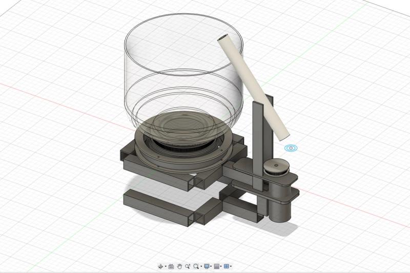The width and height of the screenshot is (410, 273).
Task: Activate the Zoom magnifier tool
Action: point(188,266)
